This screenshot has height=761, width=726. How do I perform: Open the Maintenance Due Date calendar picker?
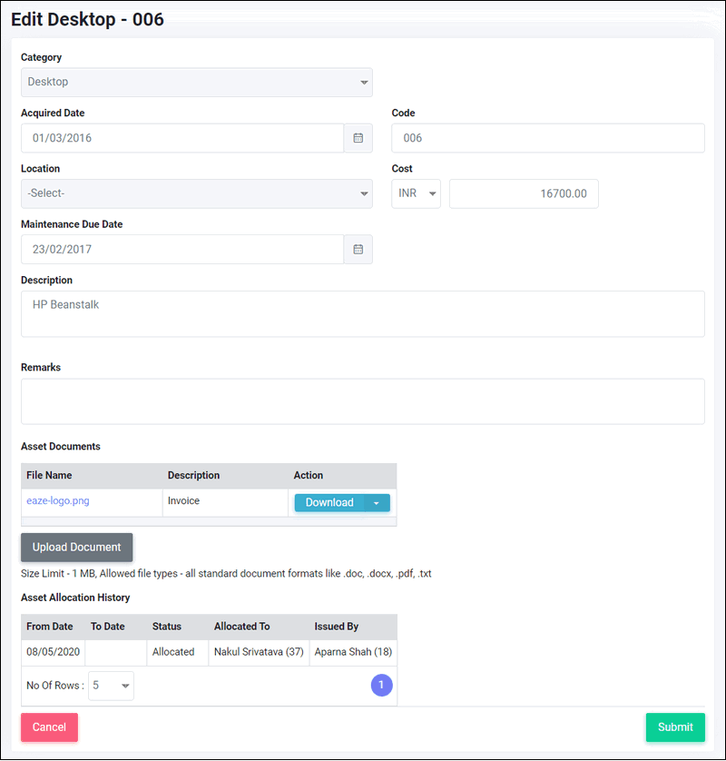pyautogui.click(x=358, y=250)
